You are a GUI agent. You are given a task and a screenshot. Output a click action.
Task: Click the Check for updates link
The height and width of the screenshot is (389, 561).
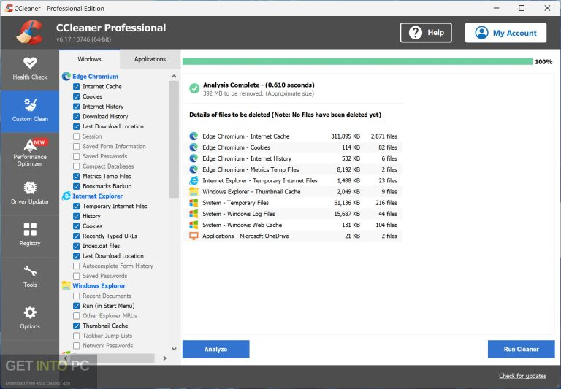point(523,376)
